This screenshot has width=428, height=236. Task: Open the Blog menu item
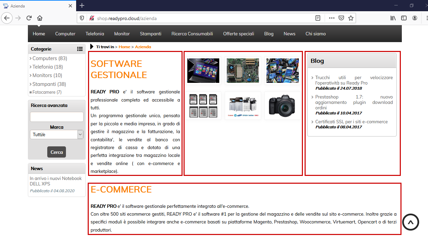pyautogui.click(x=269, y=34)
